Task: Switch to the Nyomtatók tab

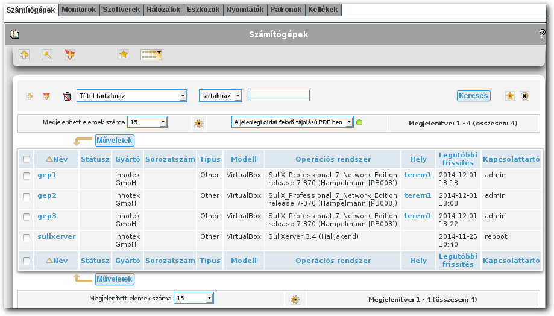Action: point(245,10)
